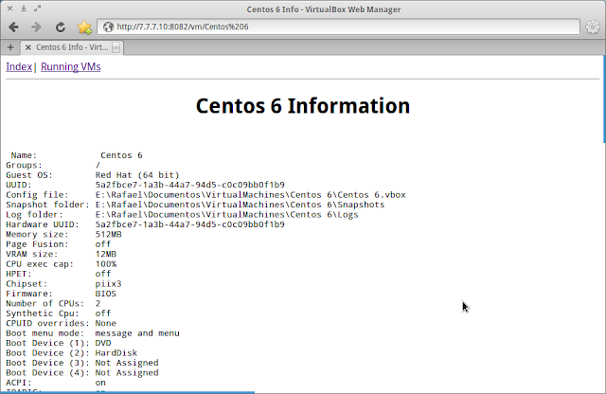Bookmark this page with the star icon
The height and width of the screenshot is (394, 606).
pos(84,27)
